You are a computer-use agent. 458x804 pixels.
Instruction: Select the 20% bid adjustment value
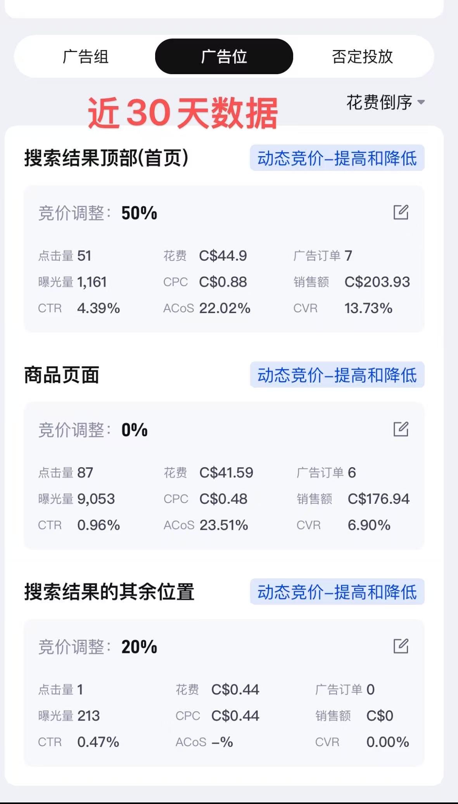tap(139, 647)
